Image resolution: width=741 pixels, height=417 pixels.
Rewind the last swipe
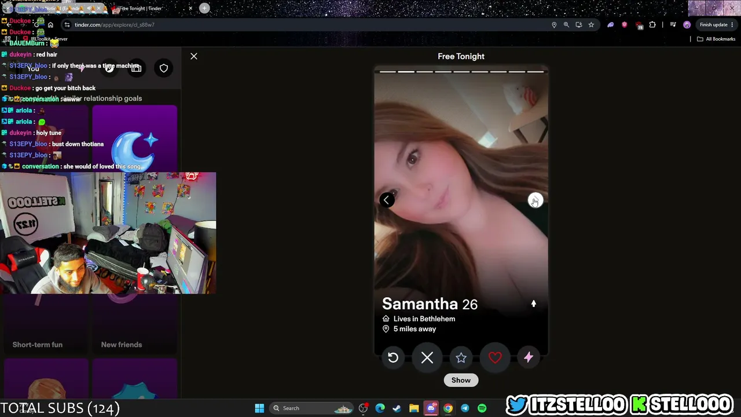coord(393,358)
